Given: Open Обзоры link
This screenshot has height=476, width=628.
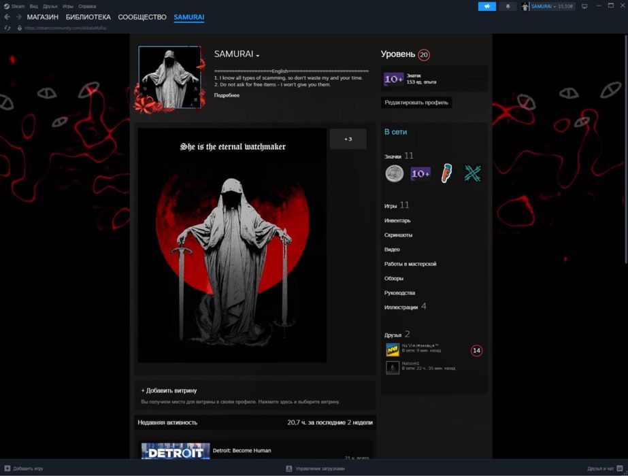Looking at the screenshot, I should 394,278.
